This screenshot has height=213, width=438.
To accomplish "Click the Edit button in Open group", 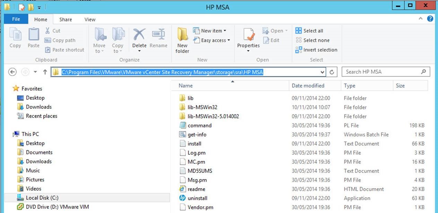I will point(271,40).
